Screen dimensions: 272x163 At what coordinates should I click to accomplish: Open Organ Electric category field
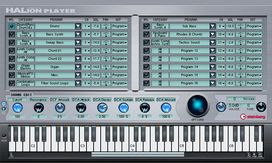pyautogui.click(x=25, y=67)
